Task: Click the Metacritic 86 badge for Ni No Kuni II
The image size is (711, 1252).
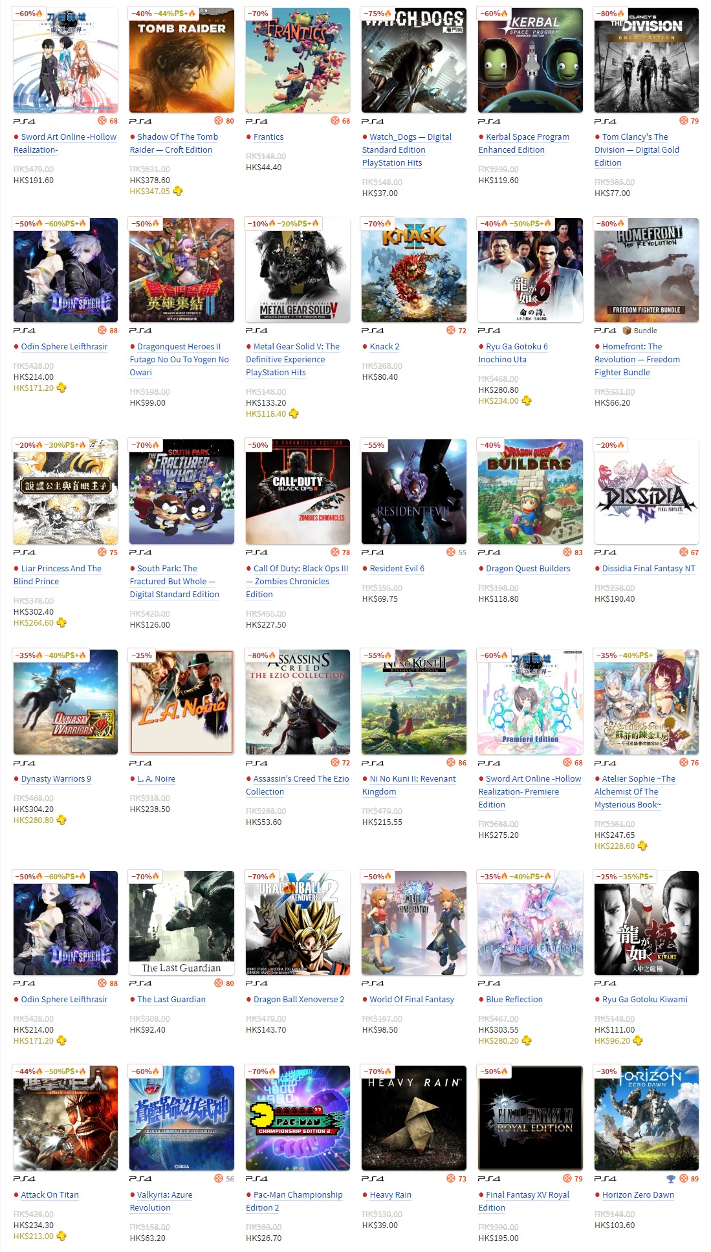Action: tap(456, 763)
